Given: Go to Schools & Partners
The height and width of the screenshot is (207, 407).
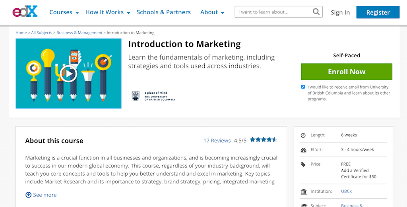Looking at the screenshot, I should [163, 12].
